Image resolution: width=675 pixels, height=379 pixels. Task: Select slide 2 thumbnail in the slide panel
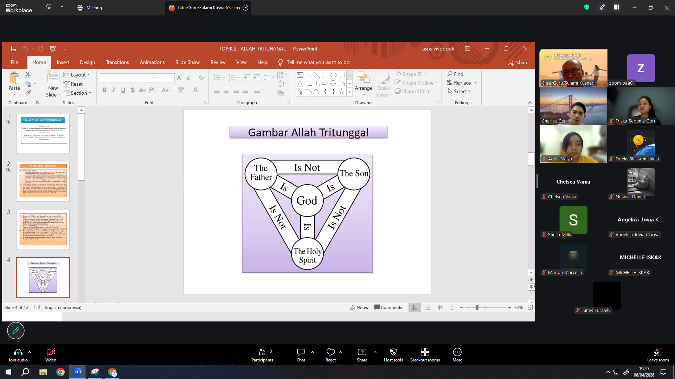[x=43, y=181]
